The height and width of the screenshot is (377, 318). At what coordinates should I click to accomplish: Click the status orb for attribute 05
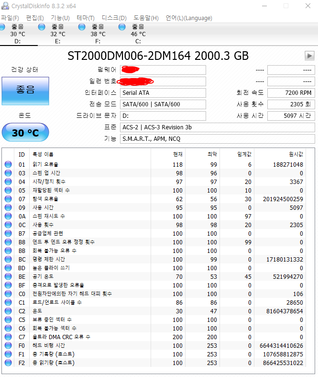click(x=8, y=190)
